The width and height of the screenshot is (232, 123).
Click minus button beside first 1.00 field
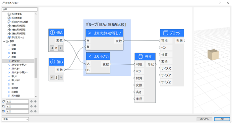click(x=31, y=101)
